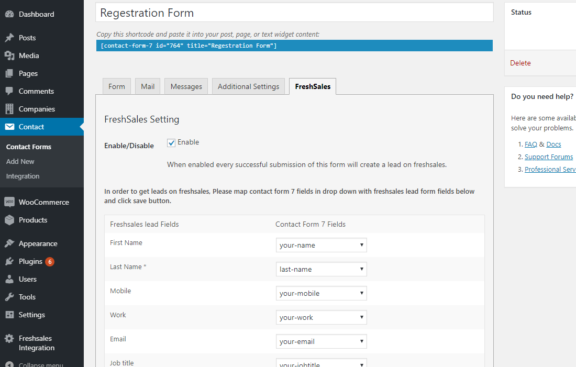
Task: Open the First Name field dropdown
Action: coord(321,245)
